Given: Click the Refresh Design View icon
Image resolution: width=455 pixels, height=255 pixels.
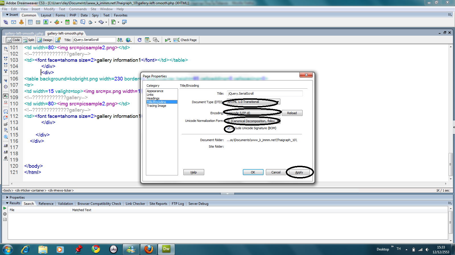Looking at the screenshot, I should [x=139, y=40].
